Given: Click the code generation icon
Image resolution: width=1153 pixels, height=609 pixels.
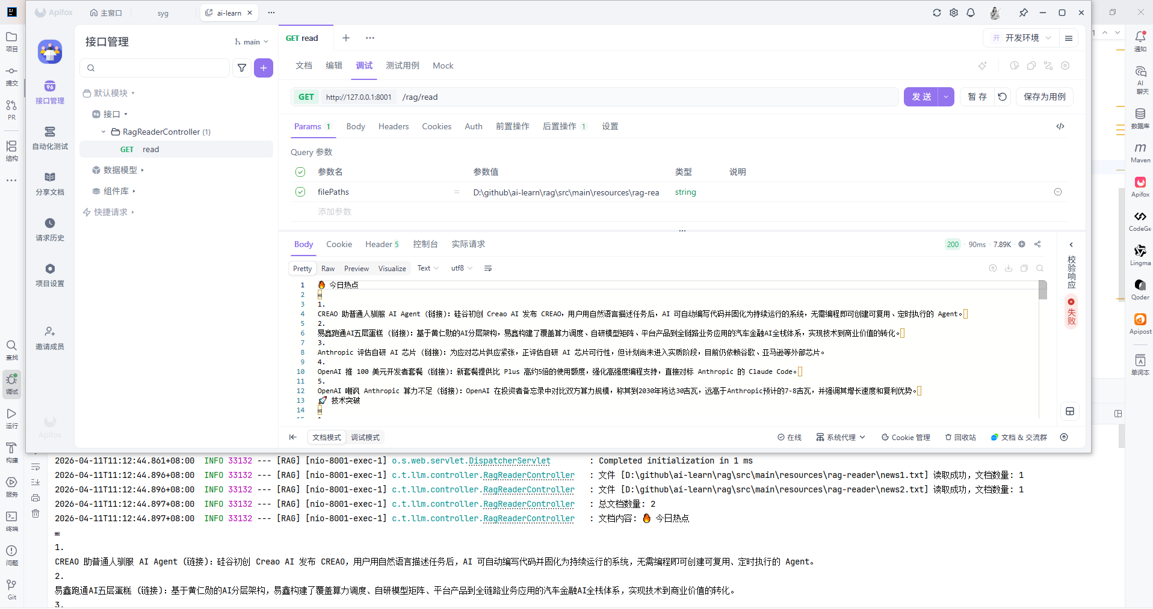Looking at the screenshot, I should coord(1060,126).
